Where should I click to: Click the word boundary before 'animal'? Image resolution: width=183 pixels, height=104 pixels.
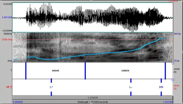point(26,71)
